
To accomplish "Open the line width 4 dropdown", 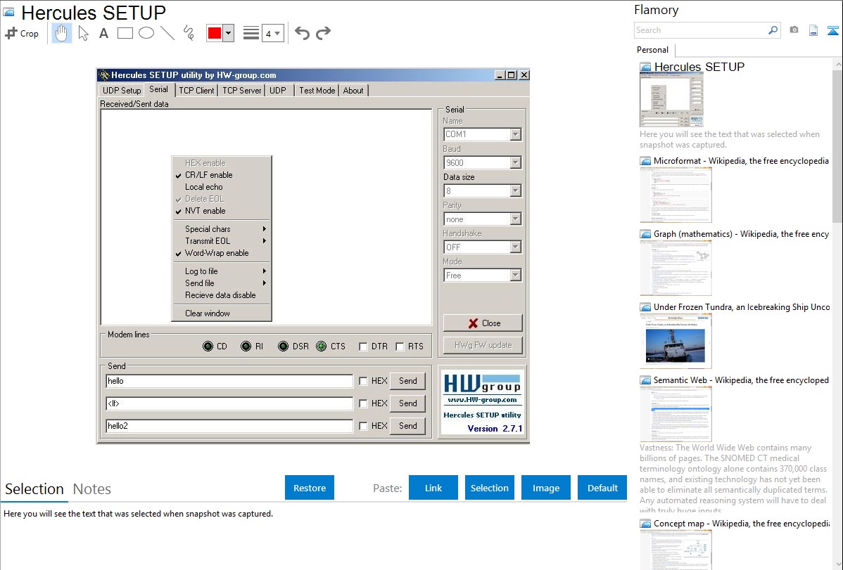I will [272, 33].
